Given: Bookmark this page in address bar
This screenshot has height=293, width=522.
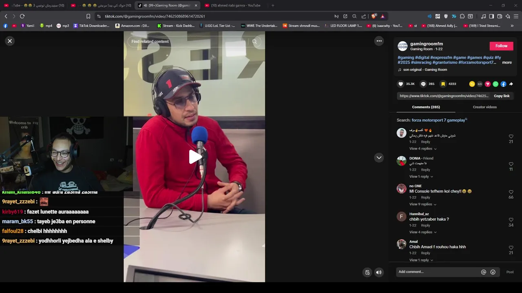Looking at the screenshot, I should click(x=88, y=16).
